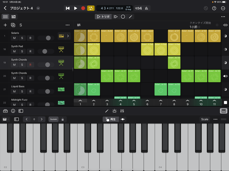Screen dimensions: 229x171
Task: Open the browser tray icon
Action: tap(5, 111)
